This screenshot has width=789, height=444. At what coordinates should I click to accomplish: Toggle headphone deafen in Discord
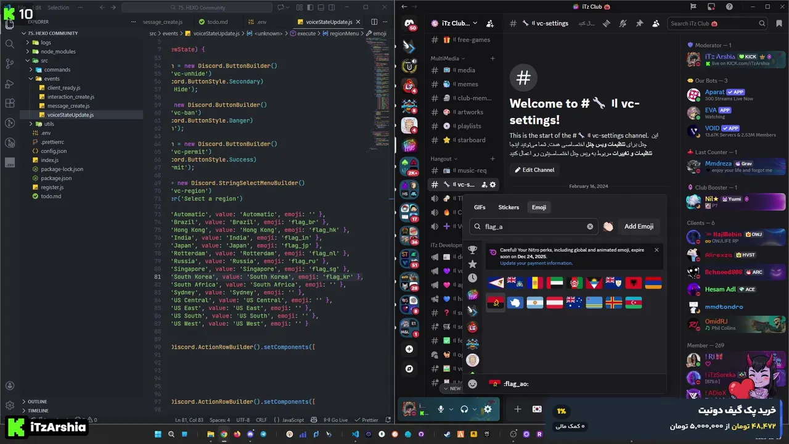[x=464, y=409]
